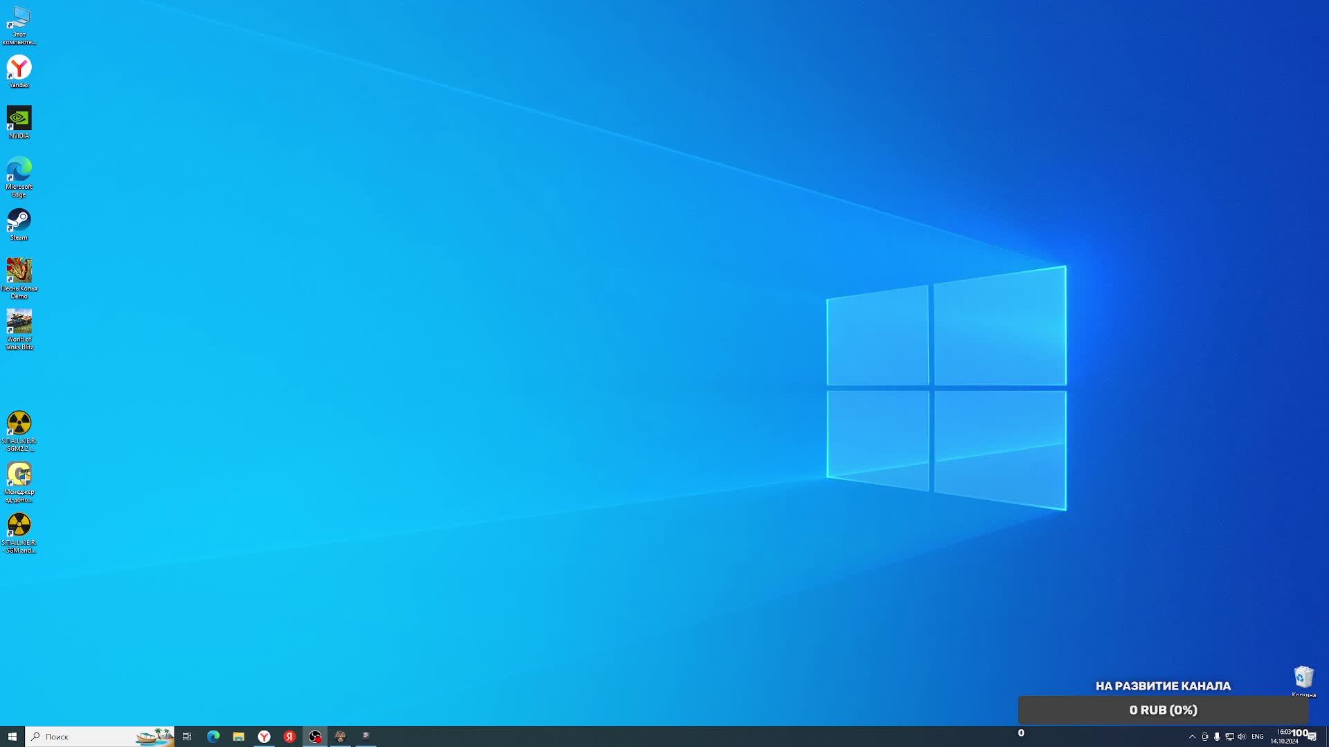Open the red Yandex "Я" taskbar app
This screenshot has width=1329, height=747.
tap(289, 737)
